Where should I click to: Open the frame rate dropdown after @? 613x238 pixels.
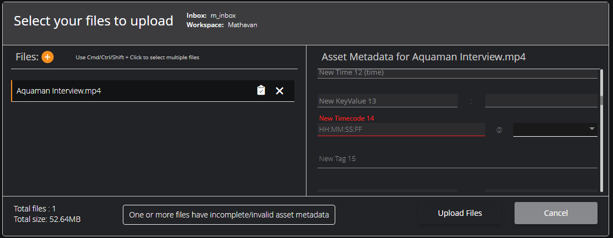pos(555,130)
